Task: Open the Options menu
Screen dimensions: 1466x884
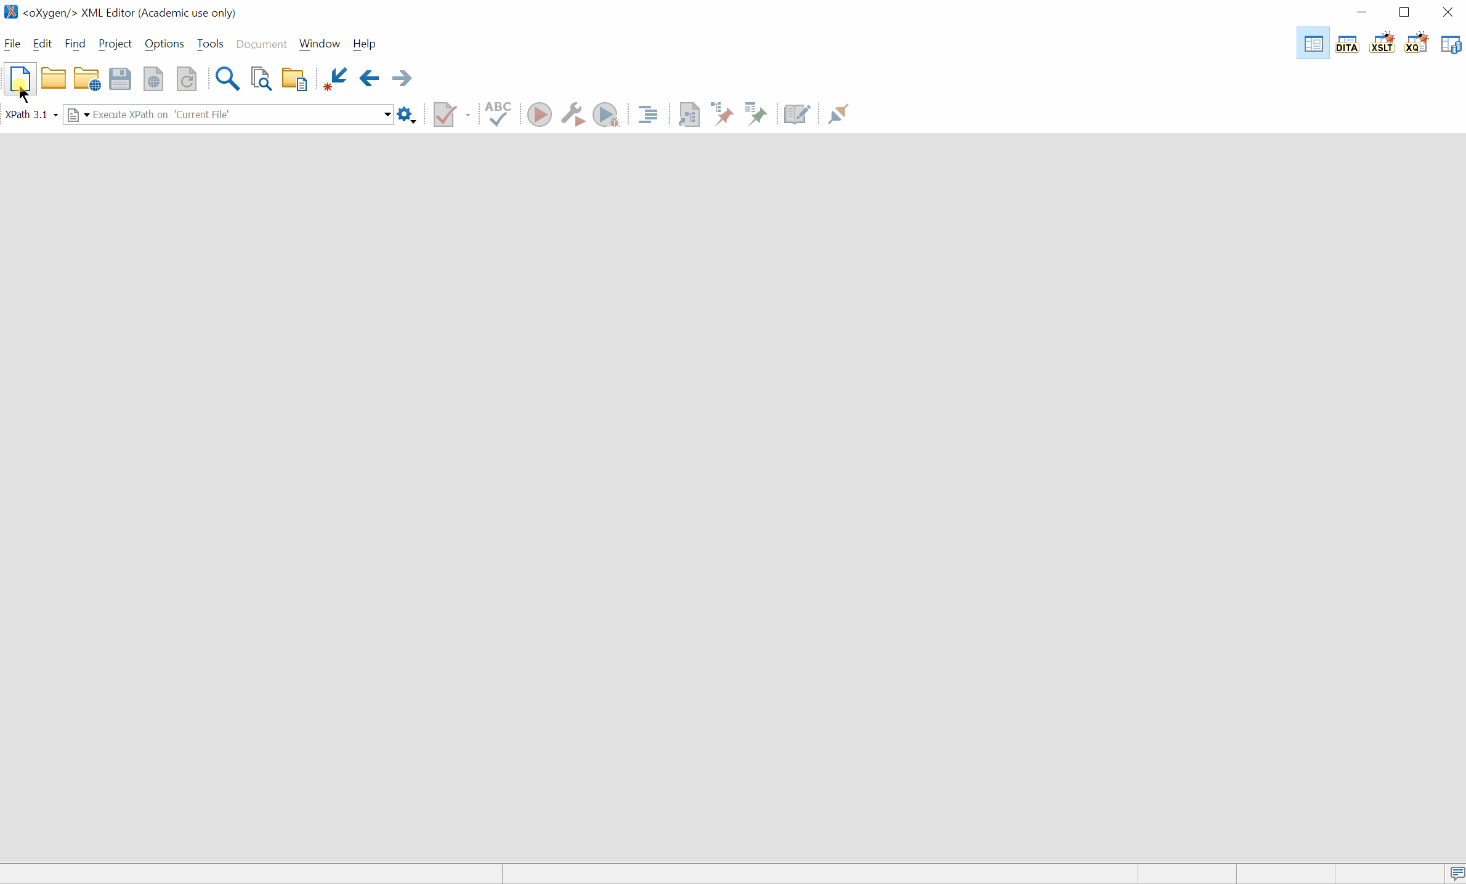Action: coord(164,44)
